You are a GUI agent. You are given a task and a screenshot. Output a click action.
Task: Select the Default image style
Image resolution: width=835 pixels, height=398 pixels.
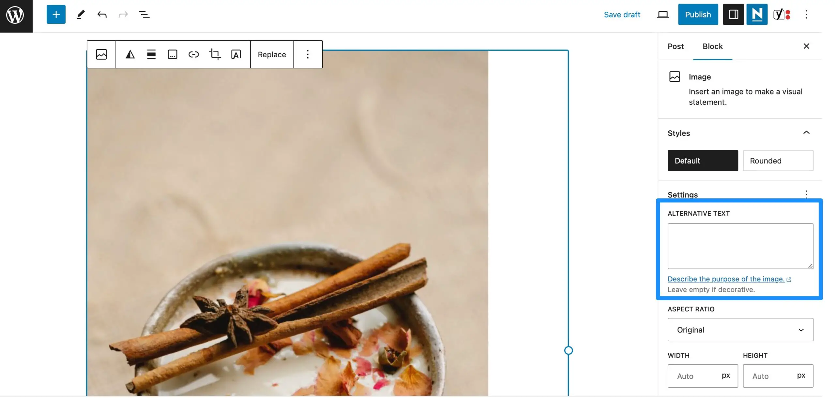pyautogui.click(x=702, y=160)
